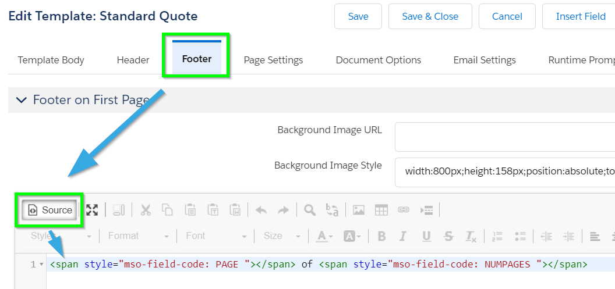
Task: Click the Cut scissors icon
Action: pyautogui.click(x=146, y=210)
